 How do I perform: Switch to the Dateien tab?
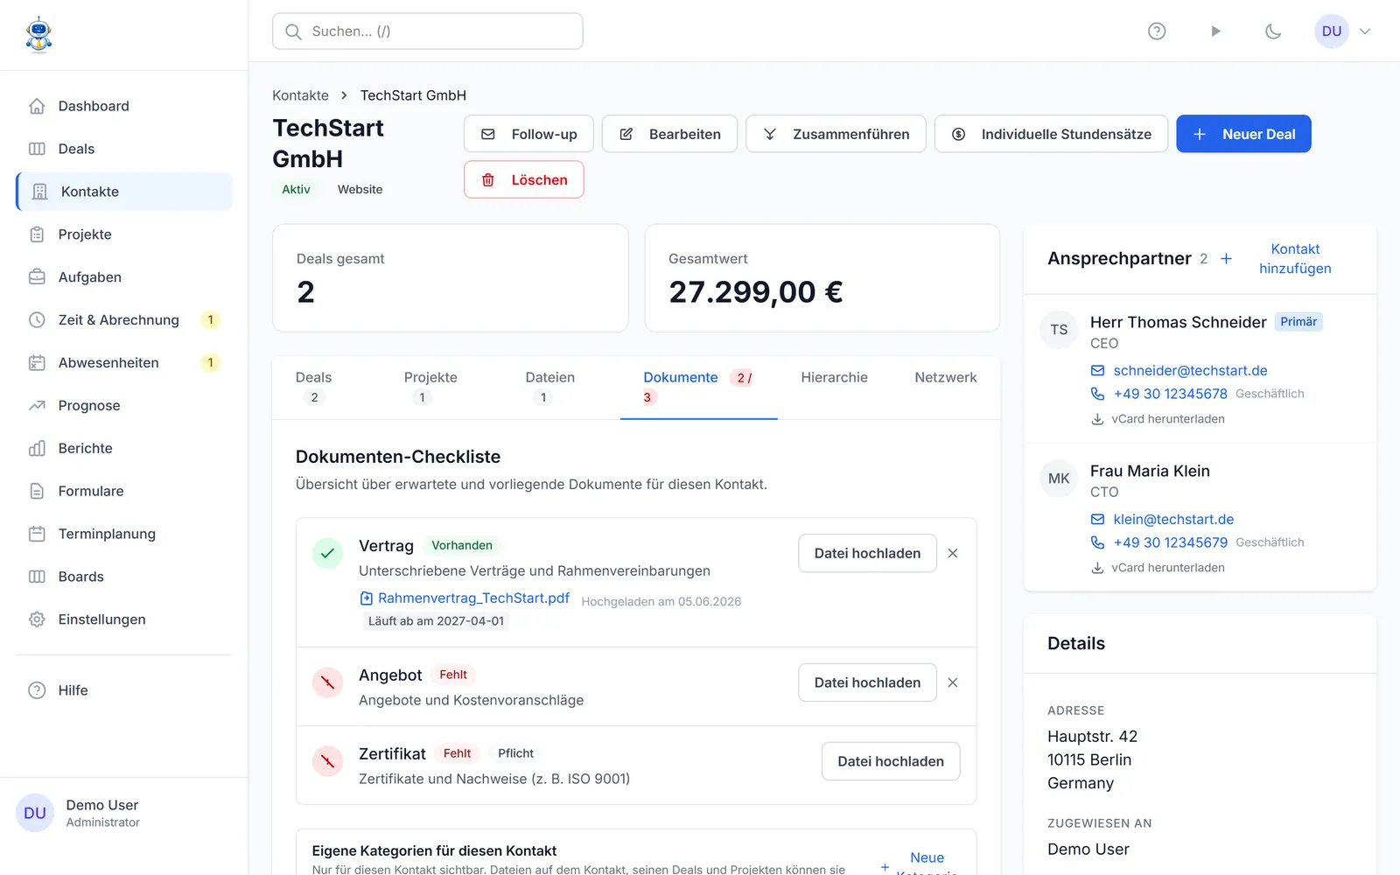click(x=550, y=388)
